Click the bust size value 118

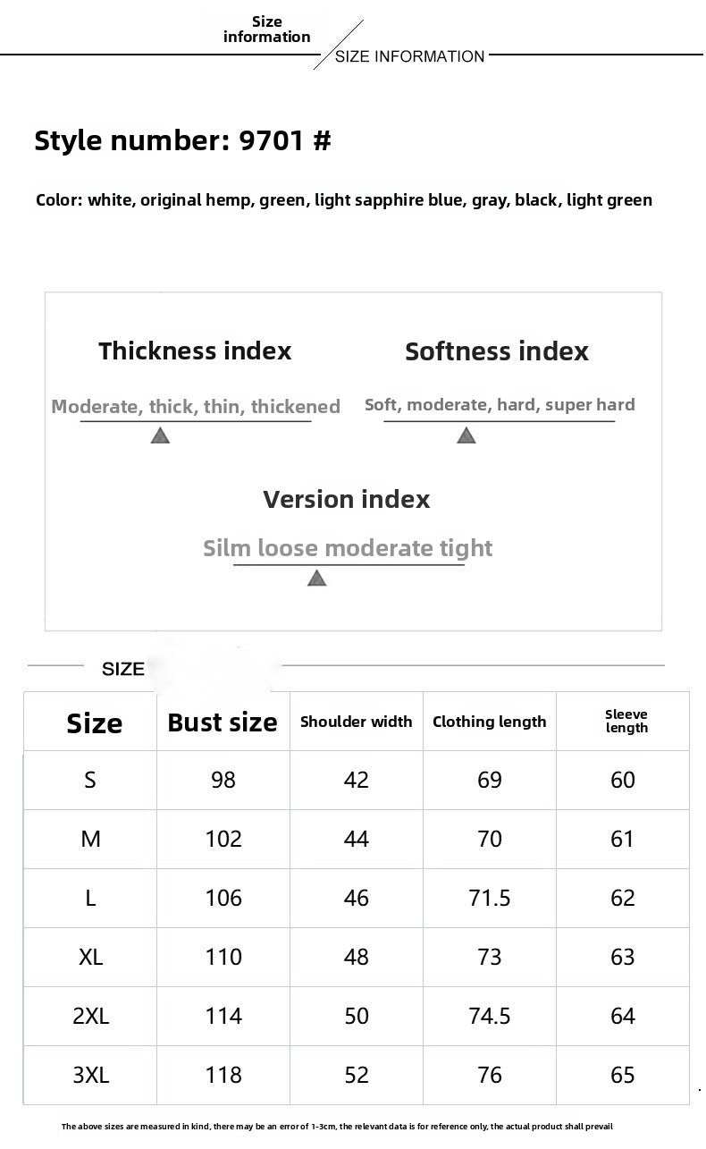(x=223, y=1075)
